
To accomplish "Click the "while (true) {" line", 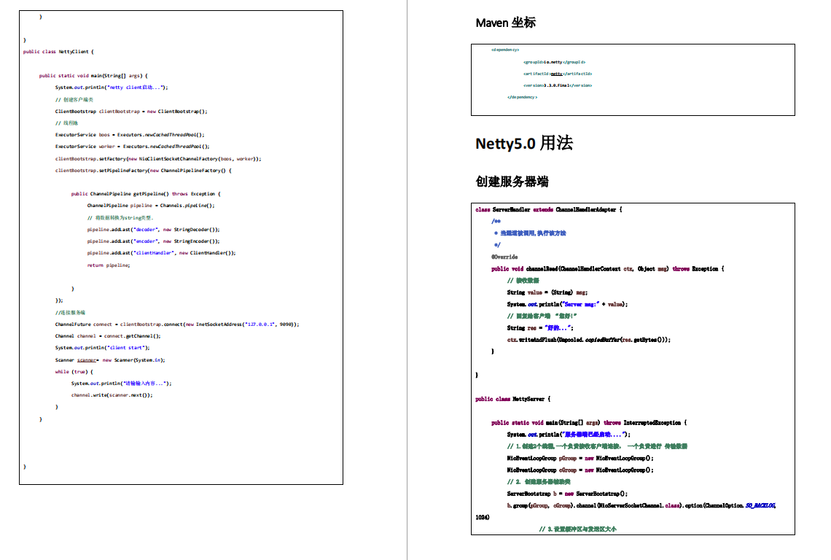I will [x=74, y=372].
